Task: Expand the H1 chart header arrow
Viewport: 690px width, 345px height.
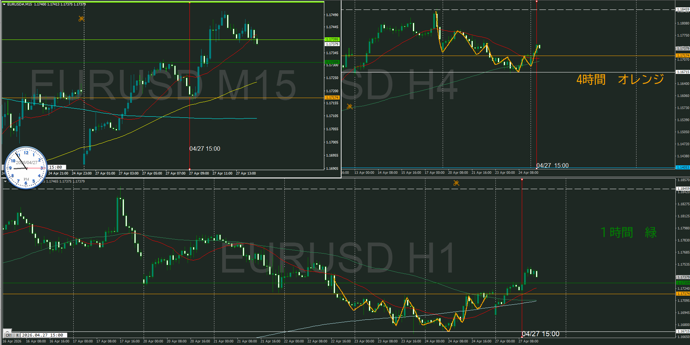Action: pos(5,181)
